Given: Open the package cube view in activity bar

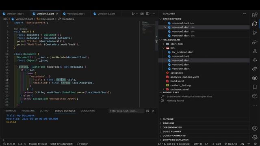Looking at the screenshot, I should 255,96.
